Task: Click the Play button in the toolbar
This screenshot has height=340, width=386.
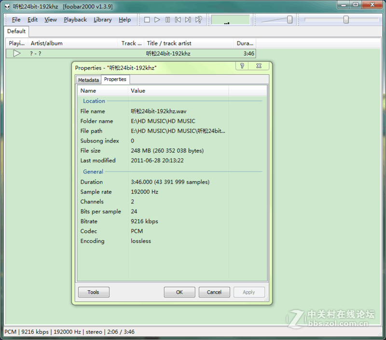Action: coord(157,20)
